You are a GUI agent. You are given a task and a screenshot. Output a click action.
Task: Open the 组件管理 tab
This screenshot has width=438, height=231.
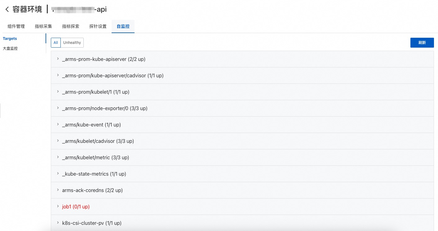(16, 26)
